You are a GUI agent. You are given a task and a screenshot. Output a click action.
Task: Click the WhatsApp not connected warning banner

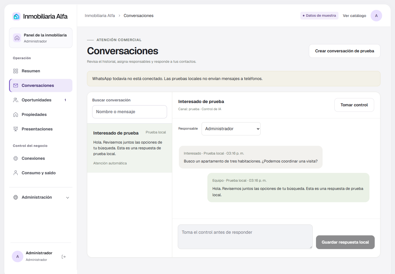tap(234, 79)
